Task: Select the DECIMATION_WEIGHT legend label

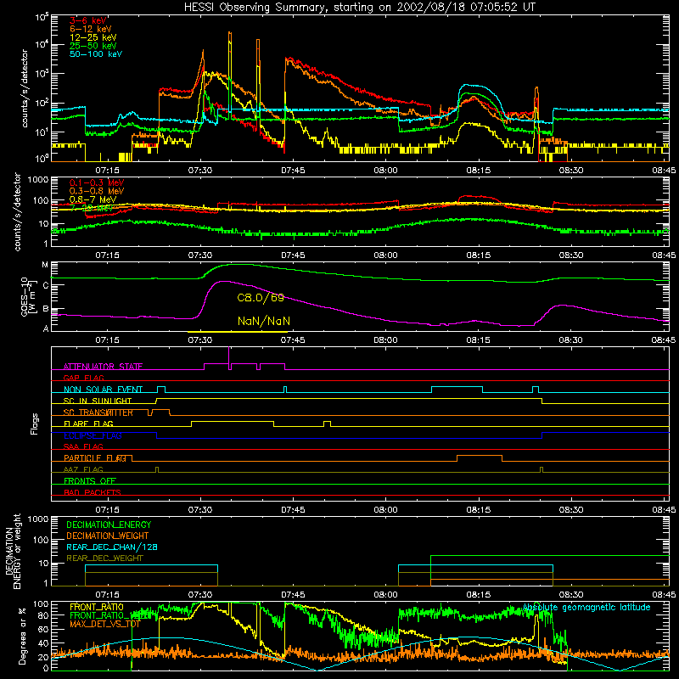Action: coord(108,536)
